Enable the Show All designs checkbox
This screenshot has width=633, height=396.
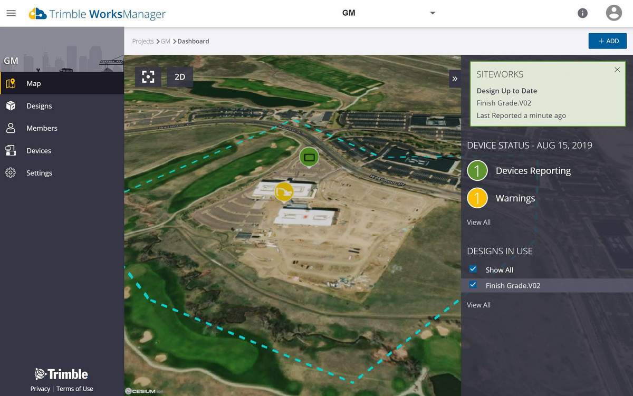point(473,269)
